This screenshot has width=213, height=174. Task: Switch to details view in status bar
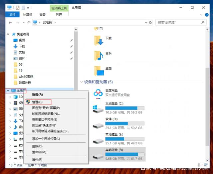tap(200, 165)
